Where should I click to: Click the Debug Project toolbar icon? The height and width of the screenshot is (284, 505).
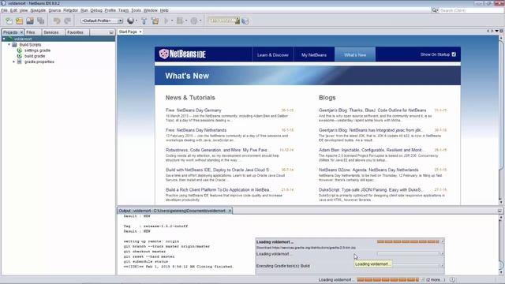pos(180,21)
